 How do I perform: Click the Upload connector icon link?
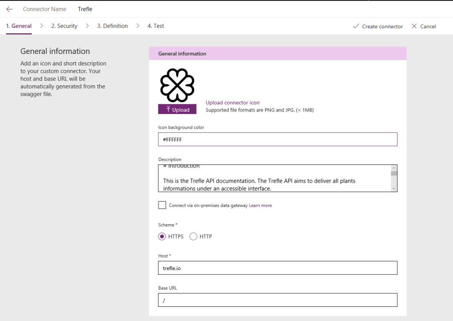(232, 103)
